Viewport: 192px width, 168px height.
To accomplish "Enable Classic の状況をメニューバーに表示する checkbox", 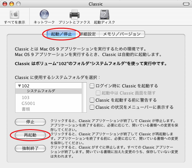I will (x=92, y=107).
